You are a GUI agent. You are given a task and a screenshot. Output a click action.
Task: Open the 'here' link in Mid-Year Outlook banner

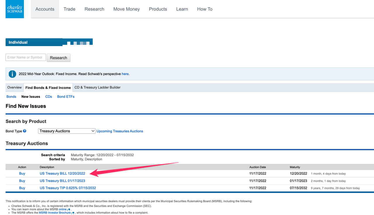pos(125,74)
